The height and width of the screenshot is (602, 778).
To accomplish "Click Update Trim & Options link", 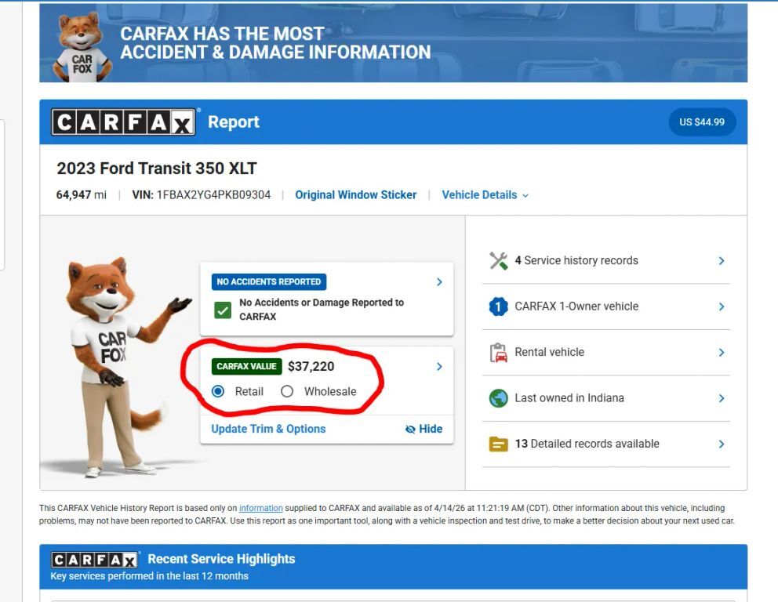I will pyautogui.click(x=268, y=429).
